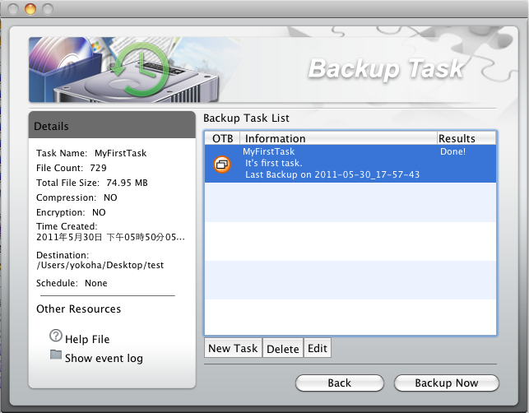Click the Help File question mark icon
529x413 pixels.
56,336
